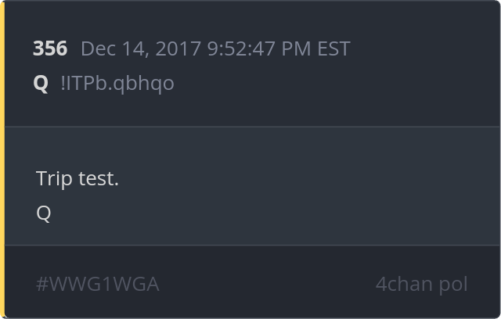
Task: Click the #WWG1WGA hashtag
Action: 97,285
